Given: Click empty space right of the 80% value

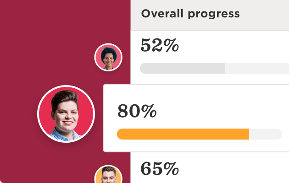Looking at the screenshot, I should click(220, 111).
